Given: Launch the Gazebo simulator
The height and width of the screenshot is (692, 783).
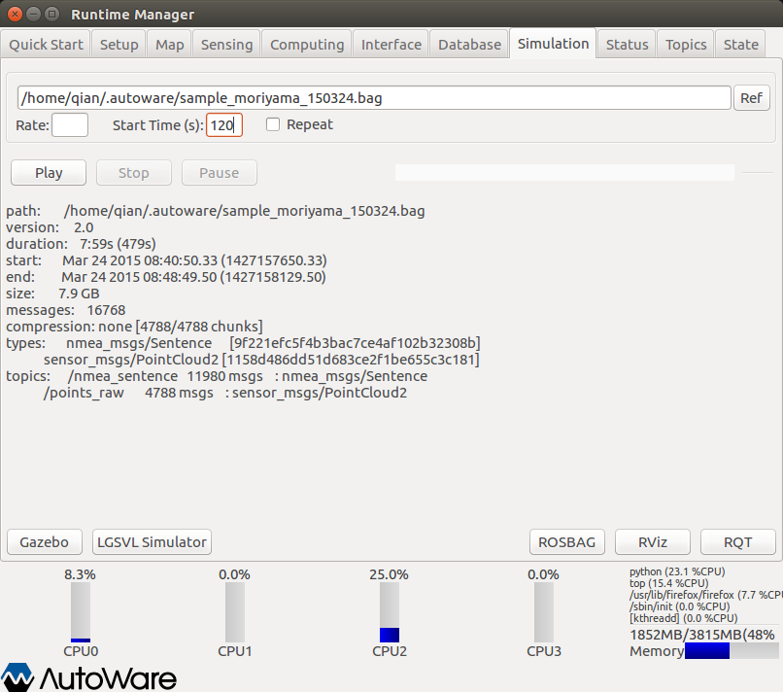Looking at the screenshot, I should (x=45, y=542).
